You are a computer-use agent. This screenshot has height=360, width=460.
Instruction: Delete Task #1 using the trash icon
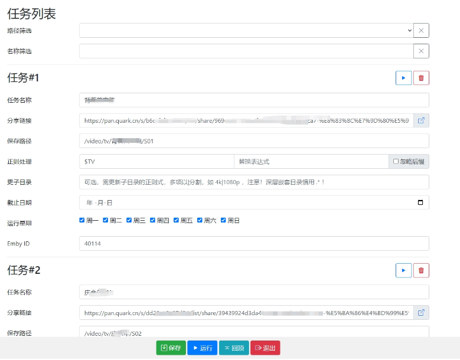coord(421,78)
